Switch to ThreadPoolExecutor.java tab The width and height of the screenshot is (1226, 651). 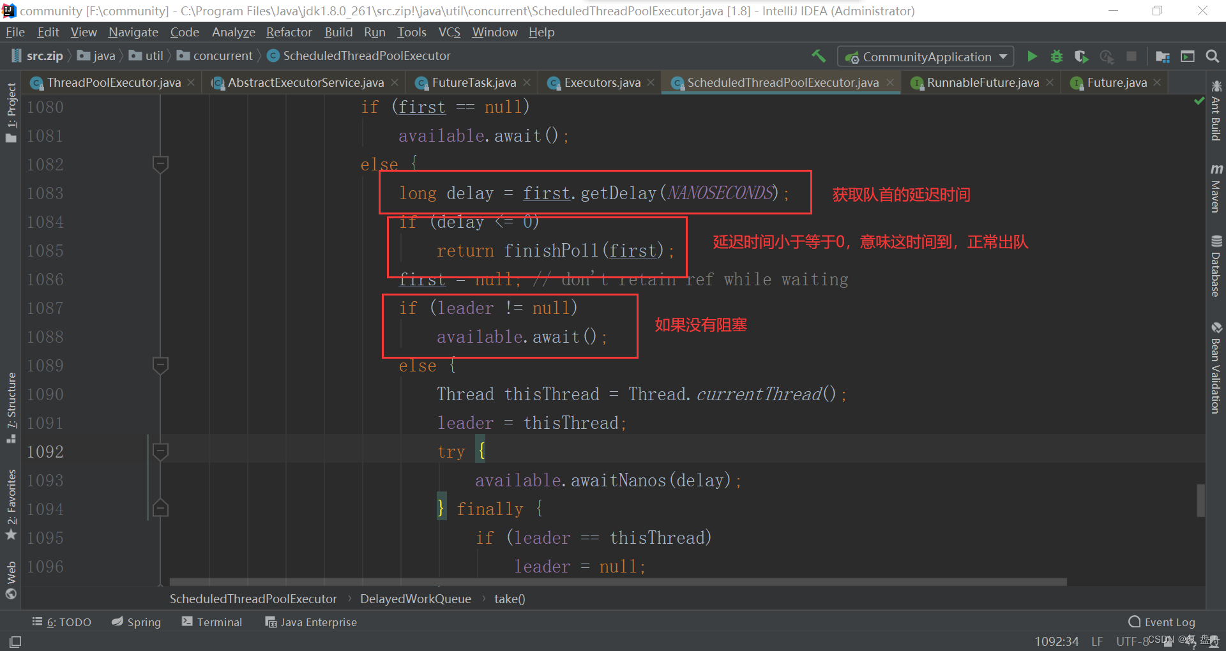click(114, 82)
